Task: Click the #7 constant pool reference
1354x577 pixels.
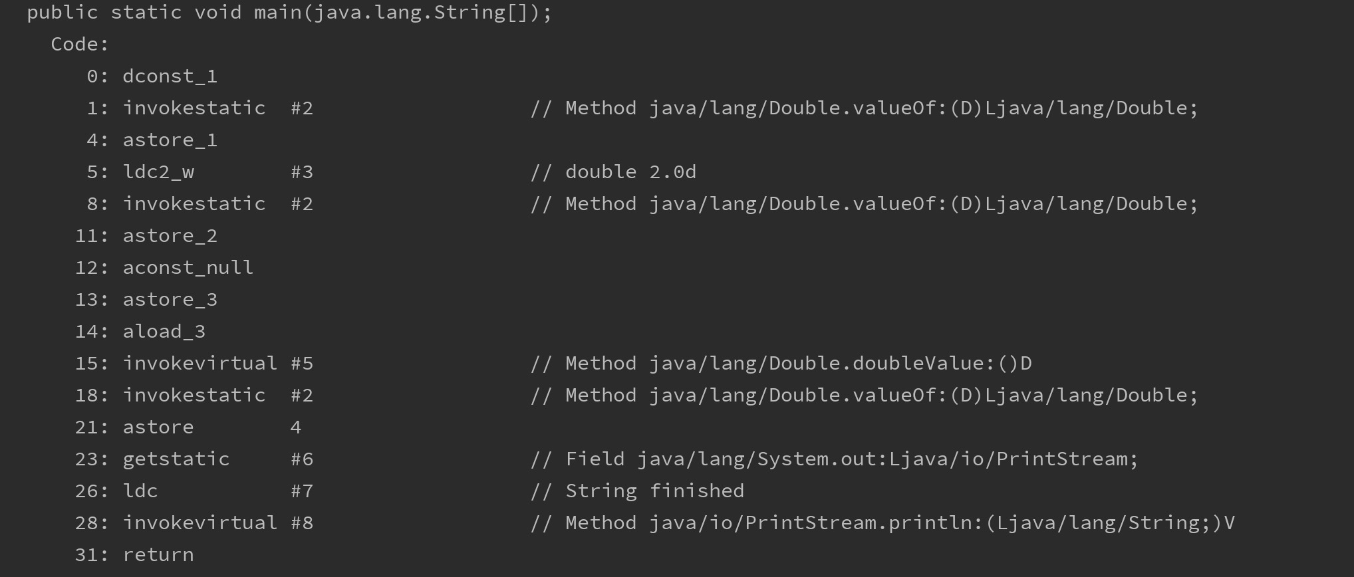Action: [x=302, y=491]
